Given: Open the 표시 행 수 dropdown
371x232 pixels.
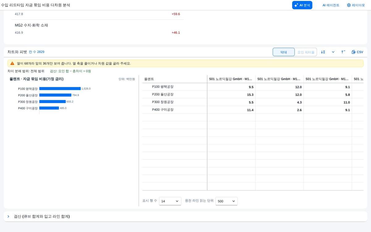Looking at the screenshot, I should pos(170,201).
